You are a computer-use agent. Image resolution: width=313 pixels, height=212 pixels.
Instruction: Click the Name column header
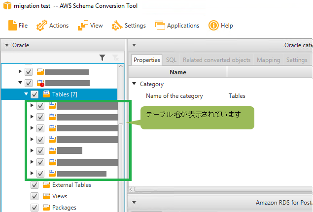tap(177, 72)
